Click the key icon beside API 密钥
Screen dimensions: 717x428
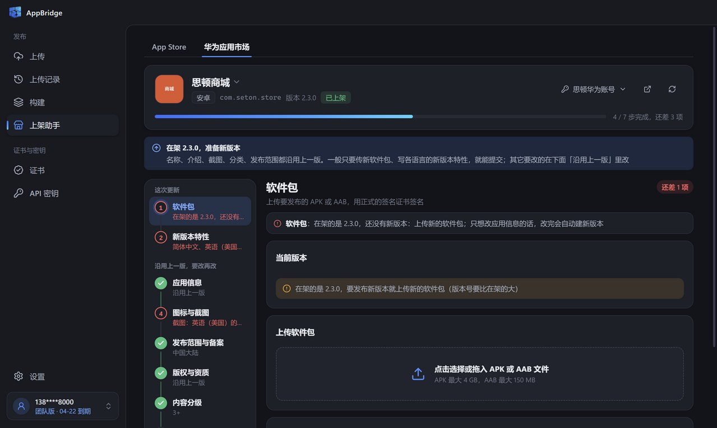click(x=18, y=193)
